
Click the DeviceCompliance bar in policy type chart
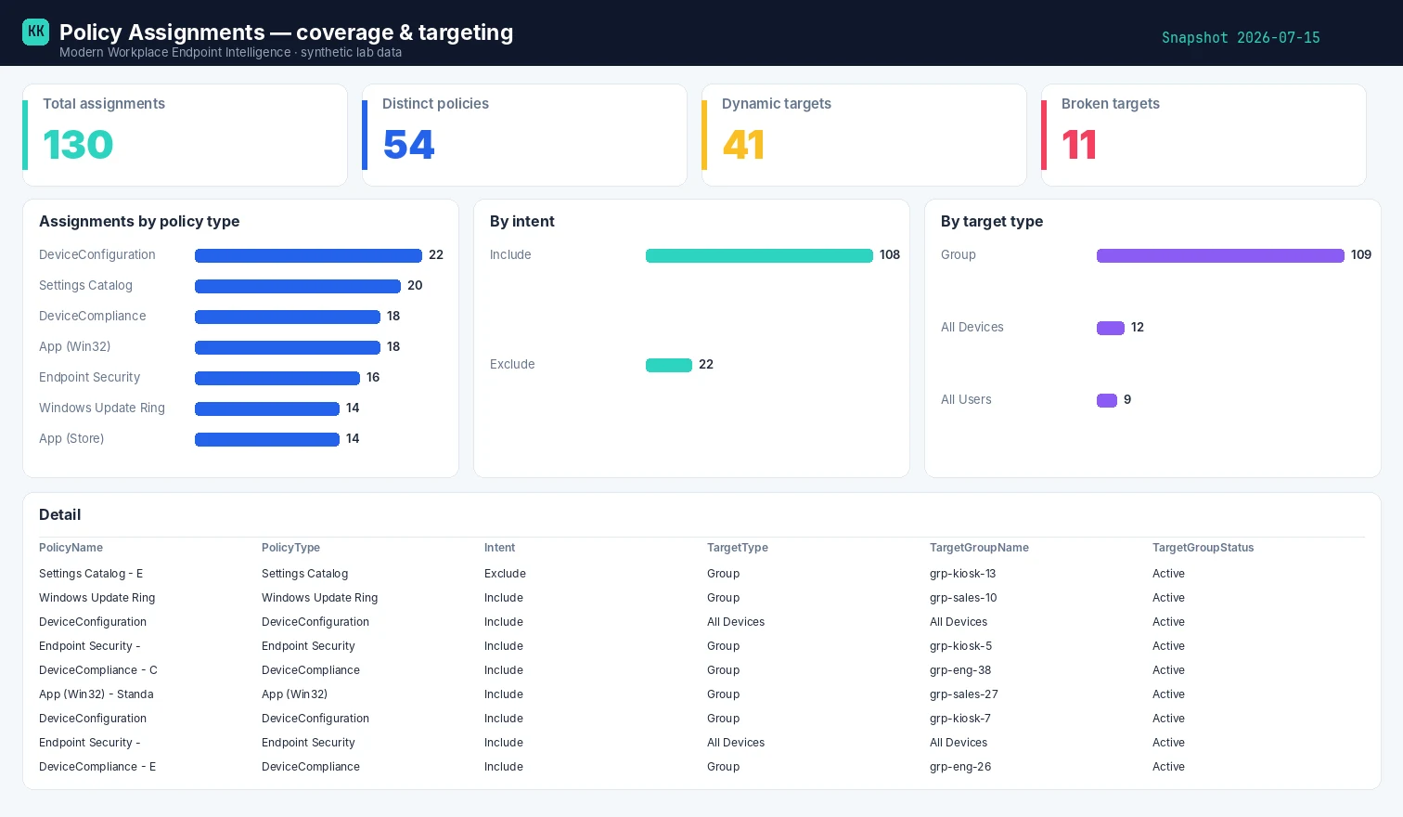click(x=288, y=317)
